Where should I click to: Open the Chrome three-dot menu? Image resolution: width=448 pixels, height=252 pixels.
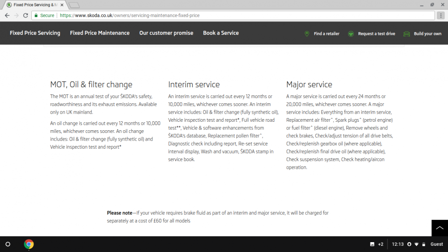(x=441, y=15)
